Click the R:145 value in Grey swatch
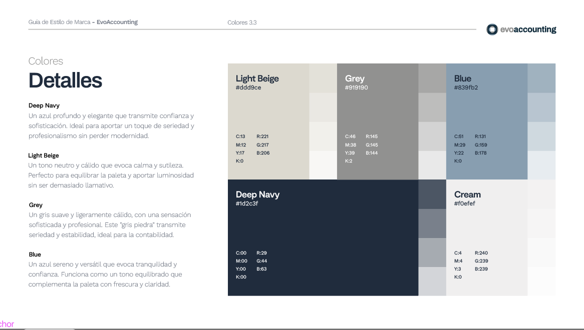This screenshot has width=584, height=330. (x=372, y=136)
